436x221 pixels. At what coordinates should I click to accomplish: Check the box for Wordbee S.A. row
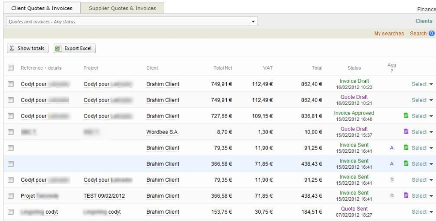click(x=11, y=132)
